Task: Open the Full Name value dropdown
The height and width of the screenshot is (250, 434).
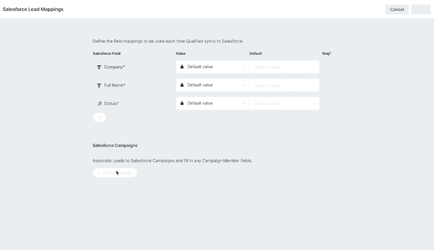Action: click(x=243, y=85)
